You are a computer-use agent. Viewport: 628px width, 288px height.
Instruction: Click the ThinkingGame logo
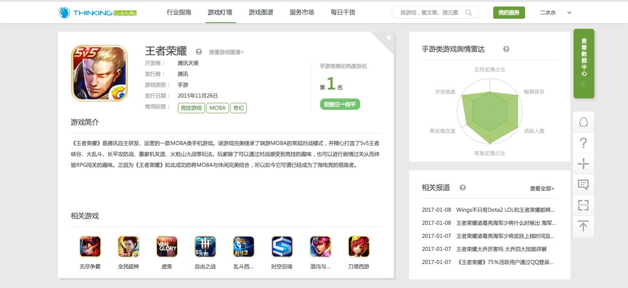point(98,13)
